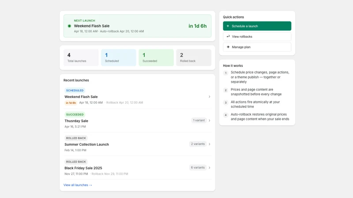This screenshot has width=353, height=198.
Task: Expand Black Friday Sale 2025 row chevron
Action: tap(209, 168)
